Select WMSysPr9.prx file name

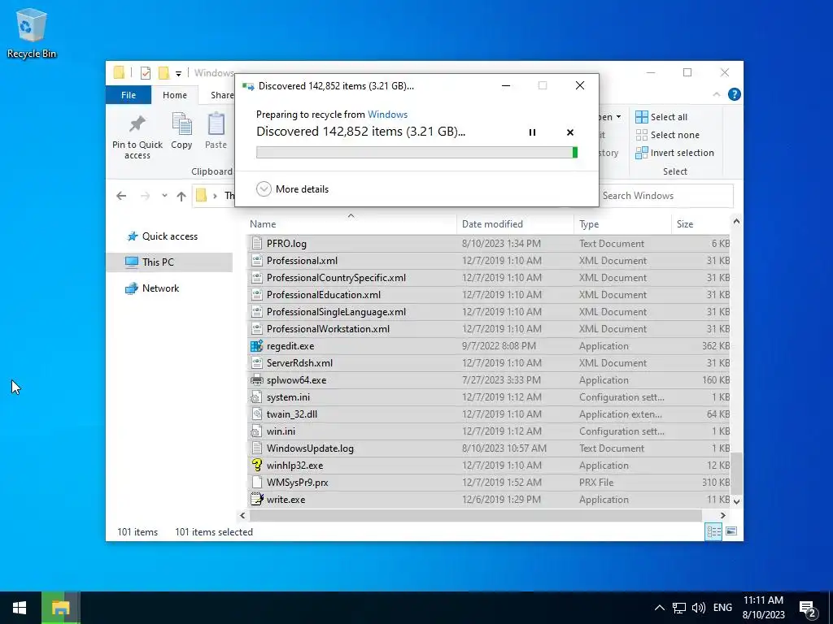[x=297, y=483]
